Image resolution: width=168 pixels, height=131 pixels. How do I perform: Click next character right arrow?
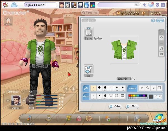[x=24, y=101]
